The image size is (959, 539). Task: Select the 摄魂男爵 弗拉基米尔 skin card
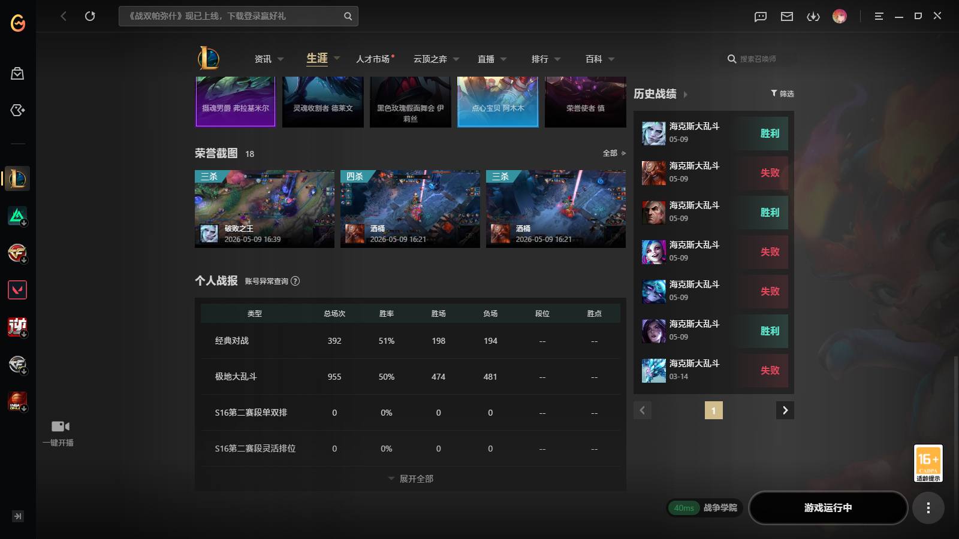pyautogui.click(x=236, y=101)
